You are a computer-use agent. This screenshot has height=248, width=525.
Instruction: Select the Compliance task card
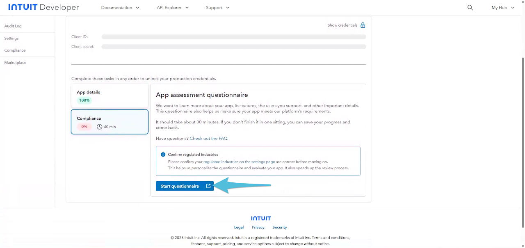coord(110,122)
